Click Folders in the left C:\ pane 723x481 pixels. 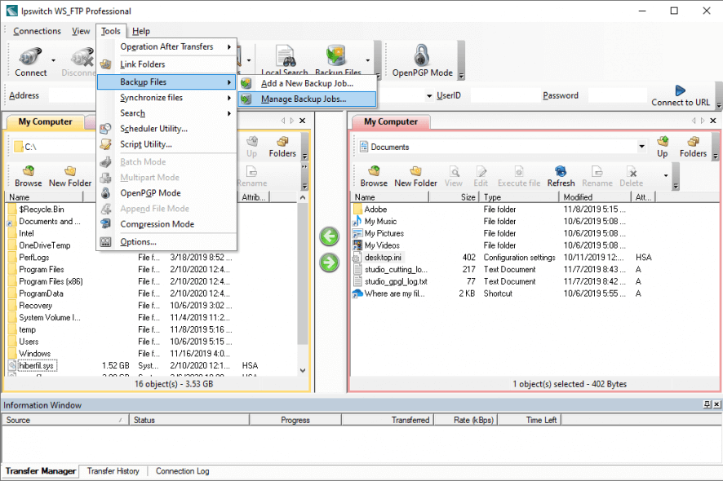[x=282, y=147]
